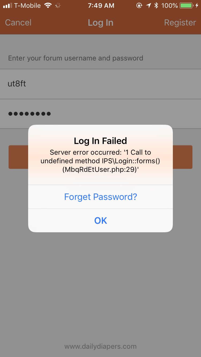Tap the password field with dots
Viewport: 201px width, 357px height.
click(x=100, y=114)
